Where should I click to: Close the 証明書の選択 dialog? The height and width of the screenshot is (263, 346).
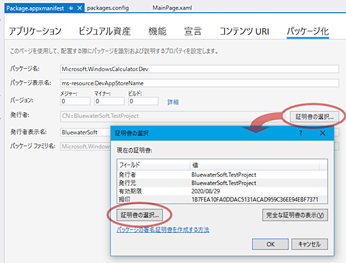click(x=322, y=133)
